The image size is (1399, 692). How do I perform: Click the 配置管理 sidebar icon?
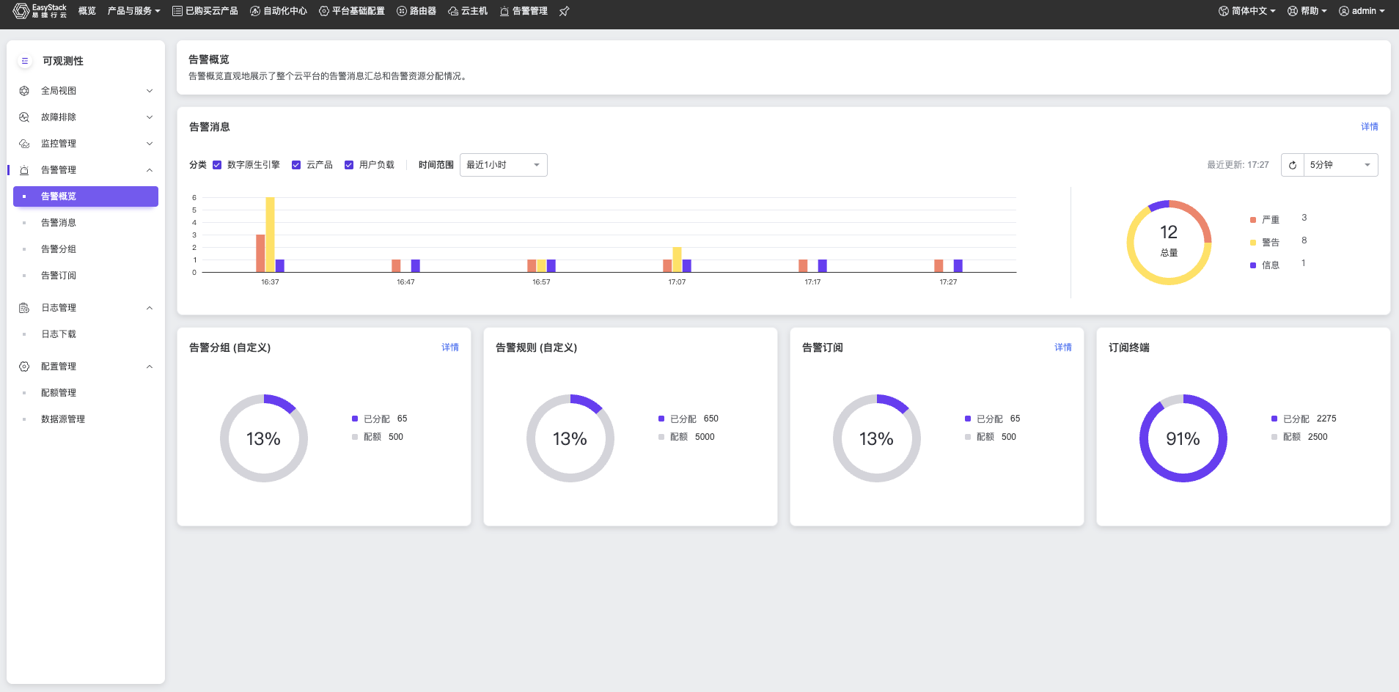coord(24,367)
